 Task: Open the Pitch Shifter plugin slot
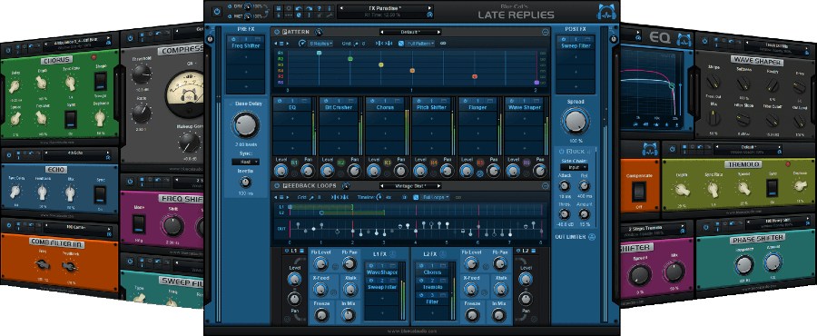(x=431, y=107)
